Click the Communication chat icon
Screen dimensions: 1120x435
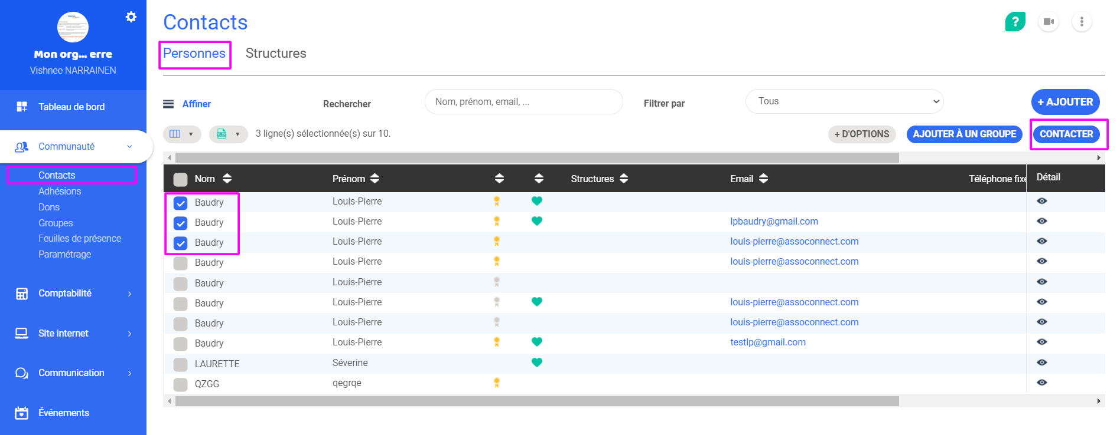pos(22,373)
